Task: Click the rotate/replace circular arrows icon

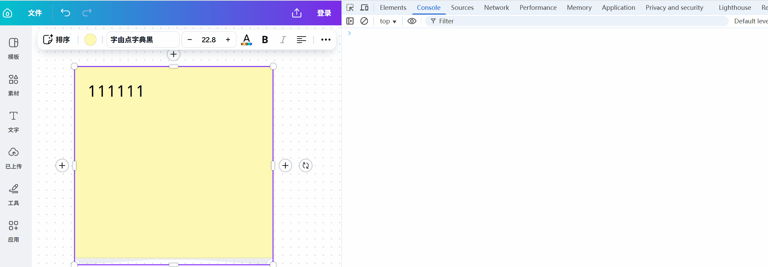Action: point(306,165)
